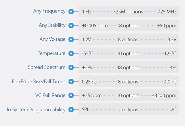Select the In-System Programmability circle icon
This screenshot has height=126, width=185.
(71, 110)
